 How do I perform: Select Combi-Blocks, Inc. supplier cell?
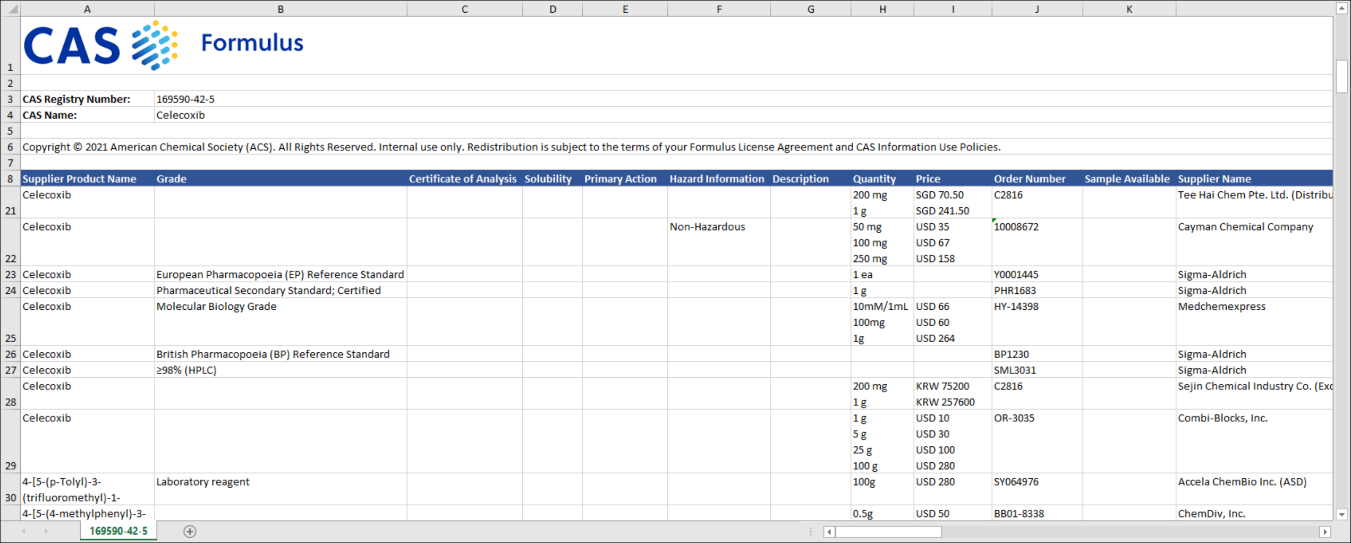[1254, 442]
